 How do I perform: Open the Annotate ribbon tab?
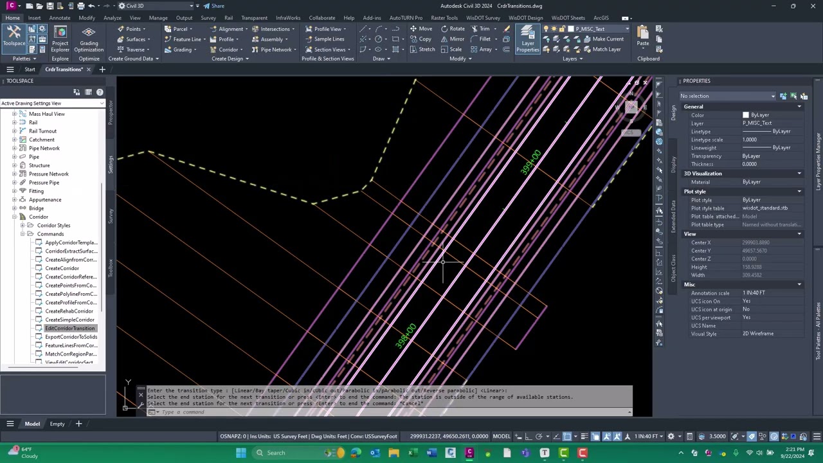click(59, 18)
